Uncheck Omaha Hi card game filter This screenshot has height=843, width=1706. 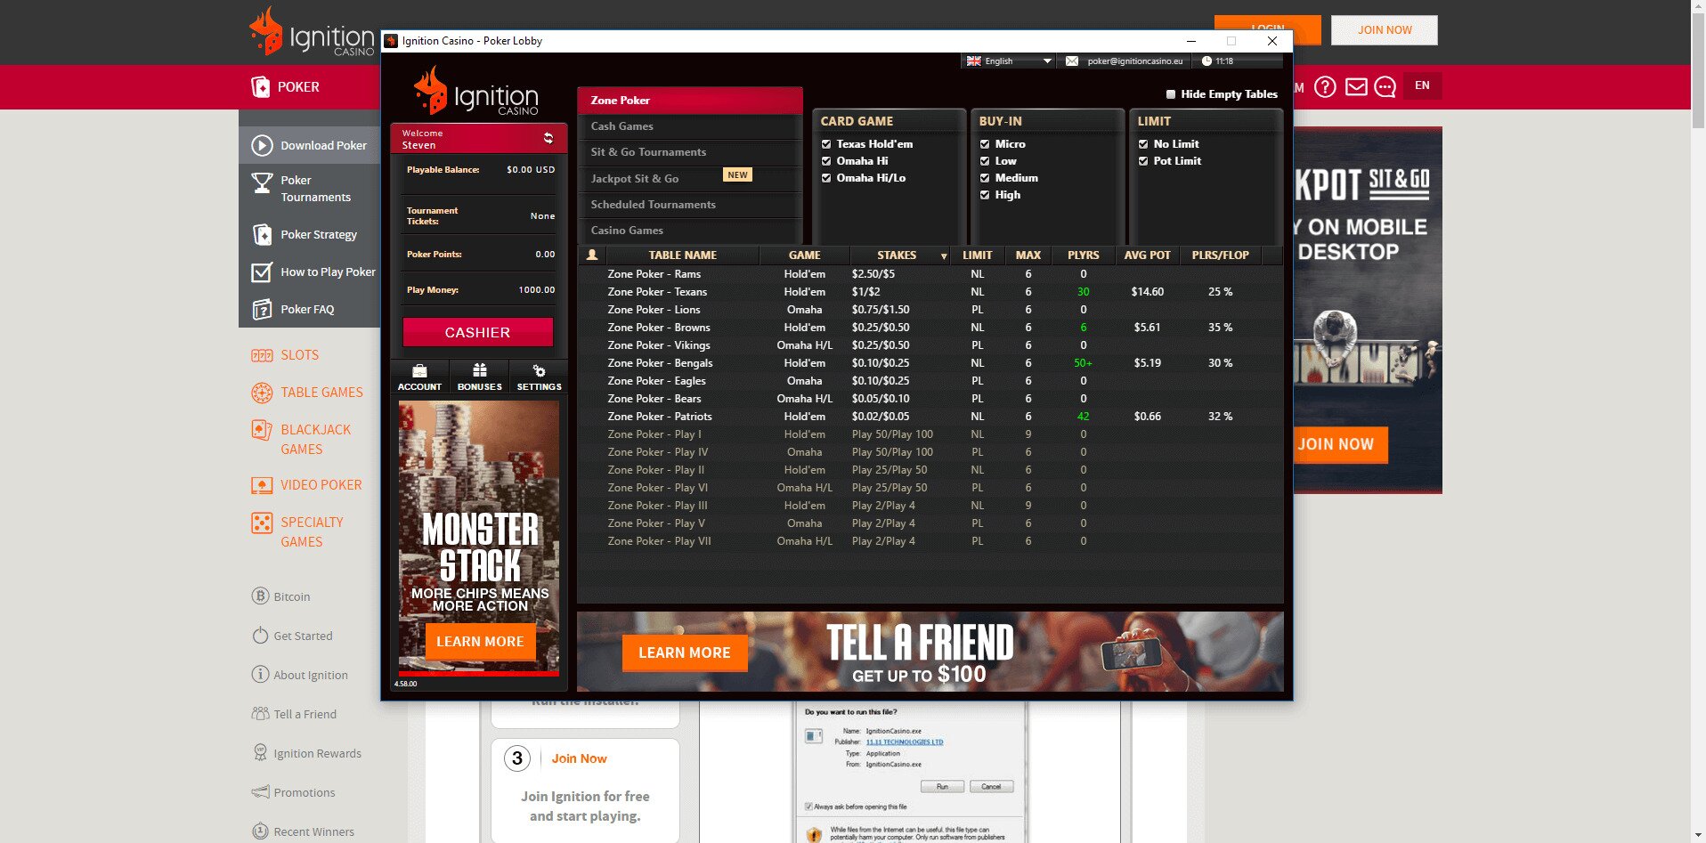pos(826,161)
